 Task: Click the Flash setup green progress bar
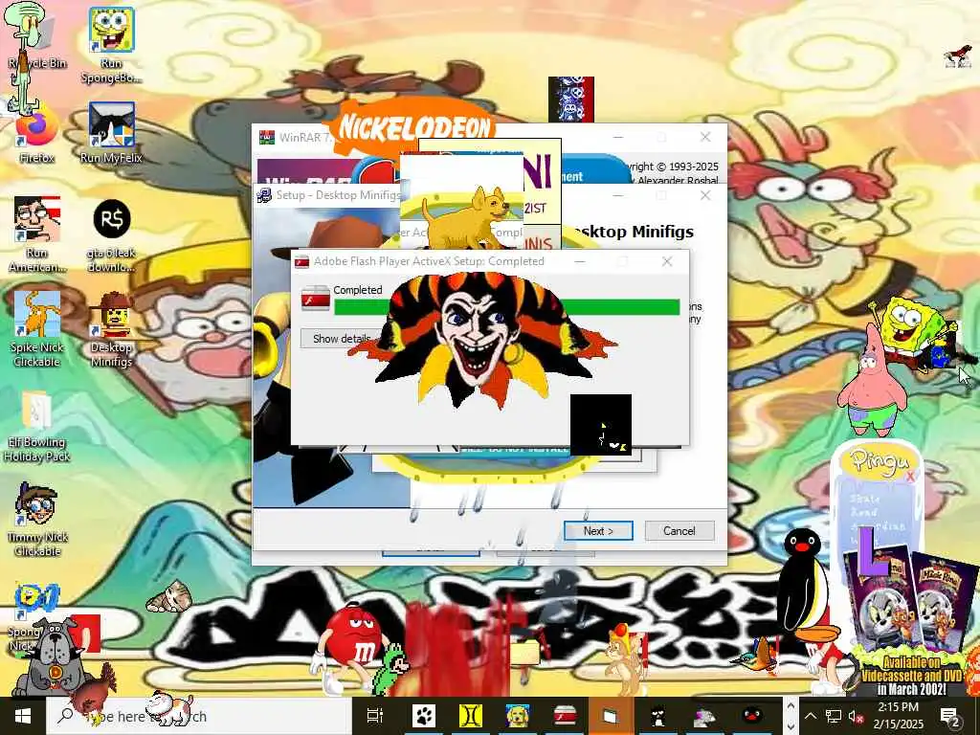tap(507, 307)
